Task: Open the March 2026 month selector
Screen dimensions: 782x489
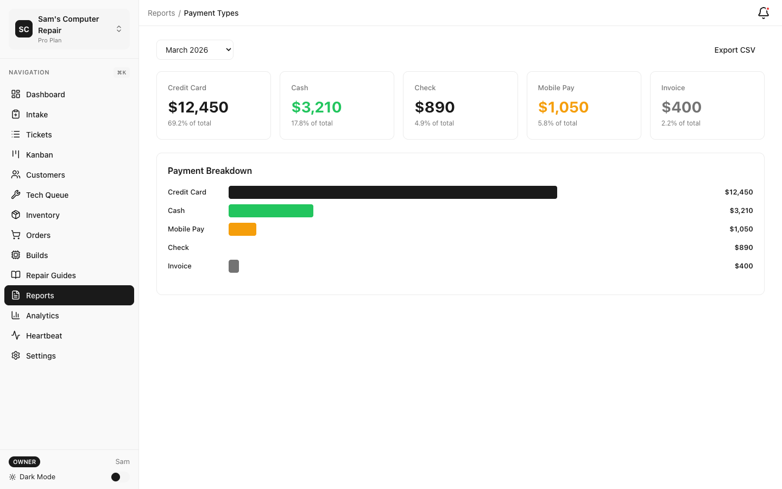Action: [194, 49]
